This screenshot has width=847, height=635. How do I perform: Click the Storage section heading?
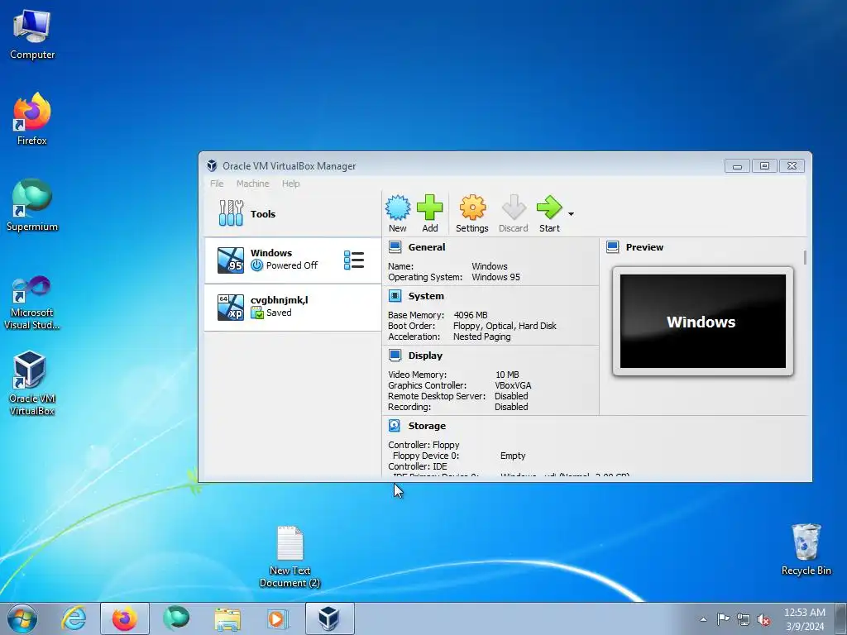pyautogui.click(x=427, y=426)
